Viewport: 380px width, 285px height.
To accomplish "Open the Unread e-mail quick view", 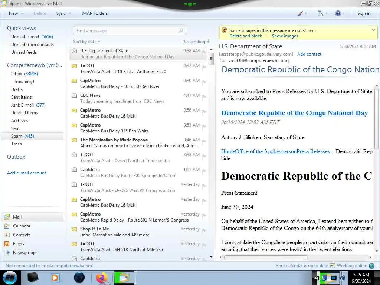I will (32, 37).
